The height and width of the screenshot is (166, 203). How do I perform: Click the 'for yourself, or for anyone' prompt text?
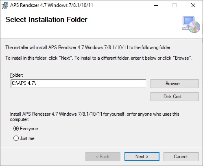pos(94,116)
